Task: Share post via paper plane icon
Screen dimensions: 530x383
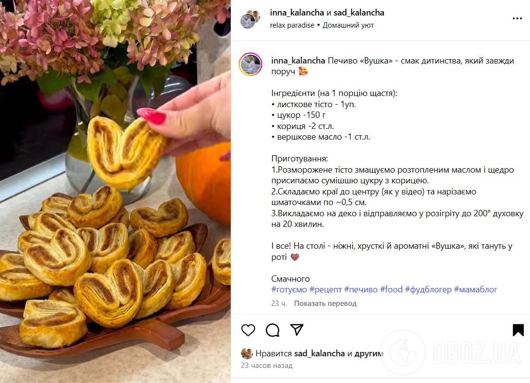Action: coord(297,330)
